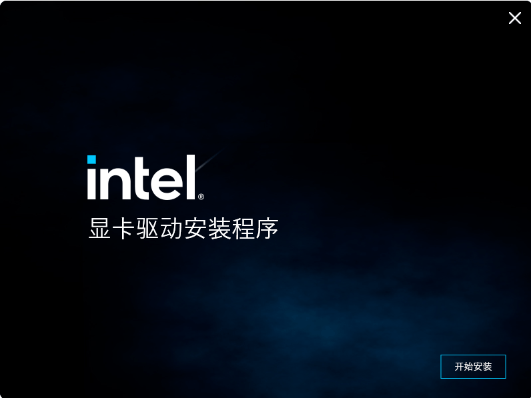Click the characters 安装 in the title

click(x=207, y=229)
